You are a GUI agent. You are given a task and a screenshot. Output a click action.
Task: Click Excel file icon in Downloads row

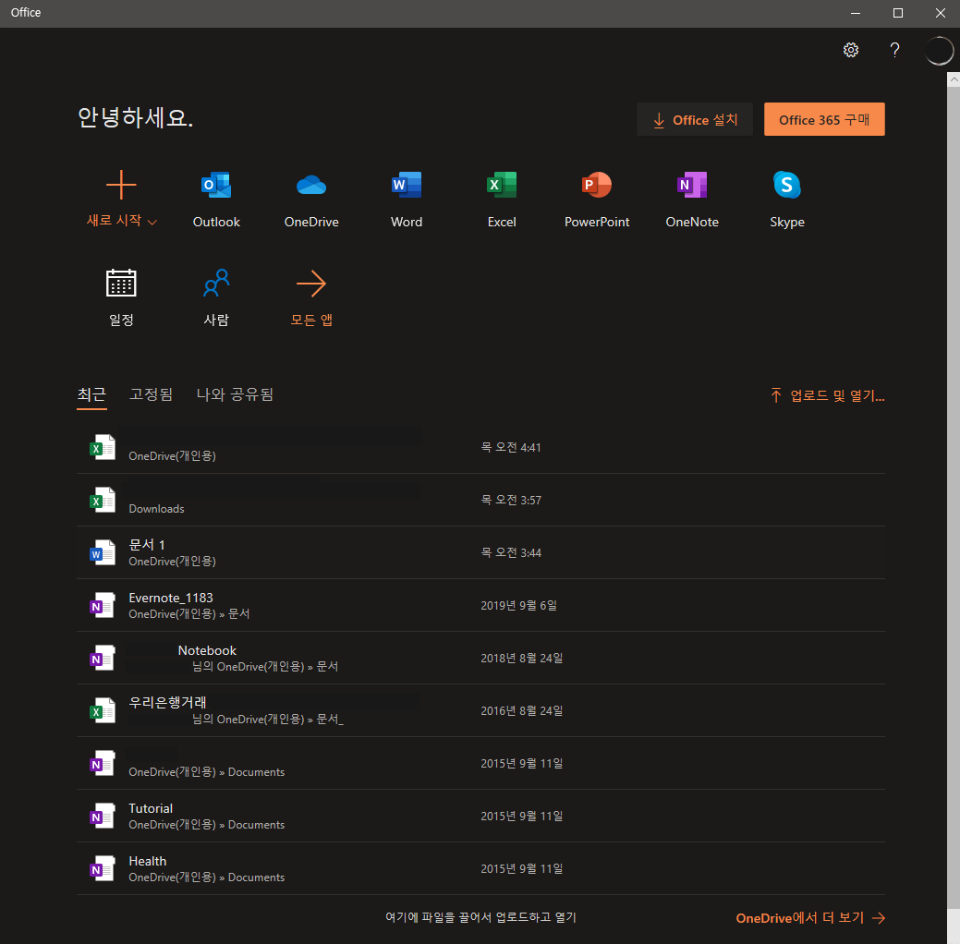tap(103, 500)
